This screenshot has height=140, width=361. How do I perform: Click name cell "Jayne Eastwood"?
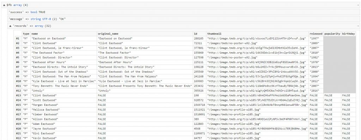pyautogui.click(x=63, y=129)
